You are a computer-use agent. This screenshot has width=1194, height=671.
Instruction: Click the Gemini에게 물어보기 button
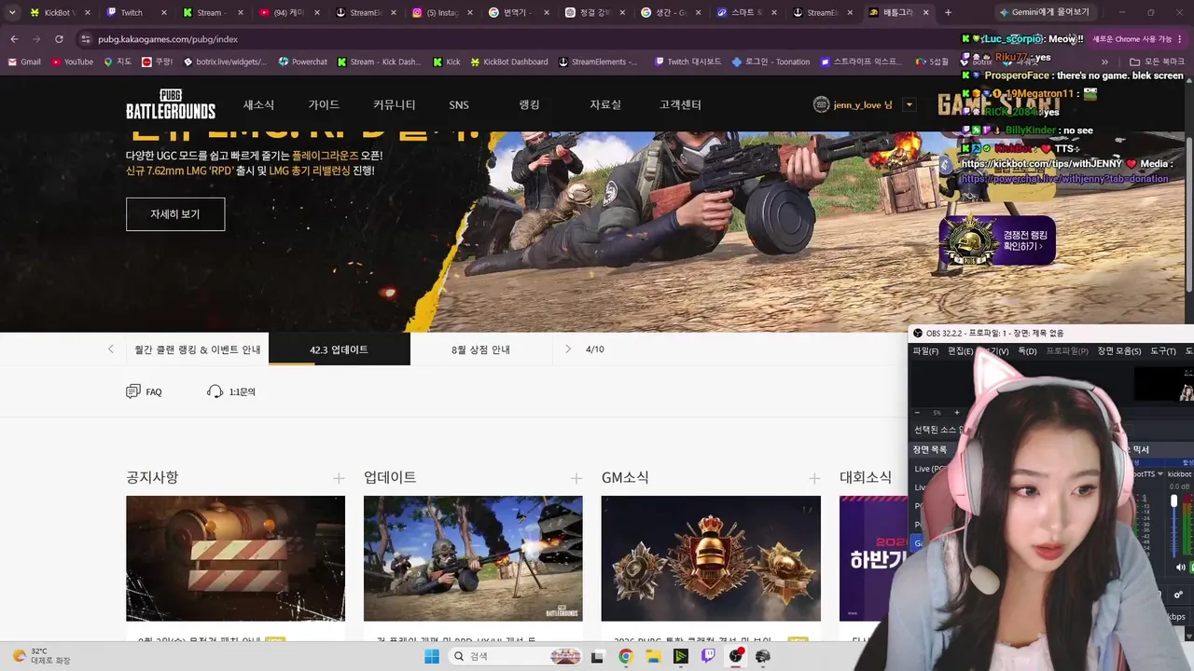[x=1044, y=12]
